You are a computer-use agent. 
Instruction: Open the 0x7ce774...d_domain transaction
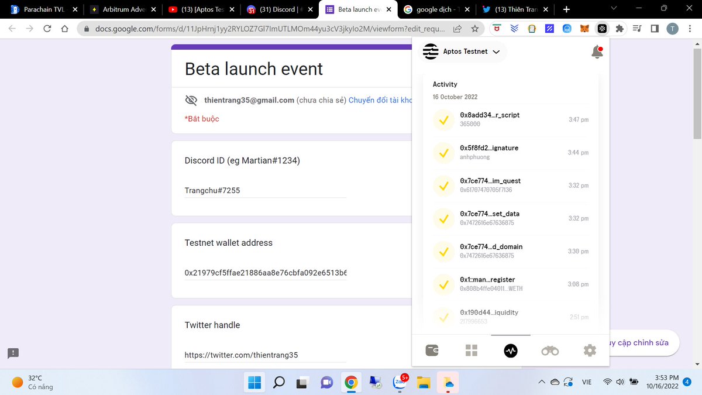pos(511,250)
